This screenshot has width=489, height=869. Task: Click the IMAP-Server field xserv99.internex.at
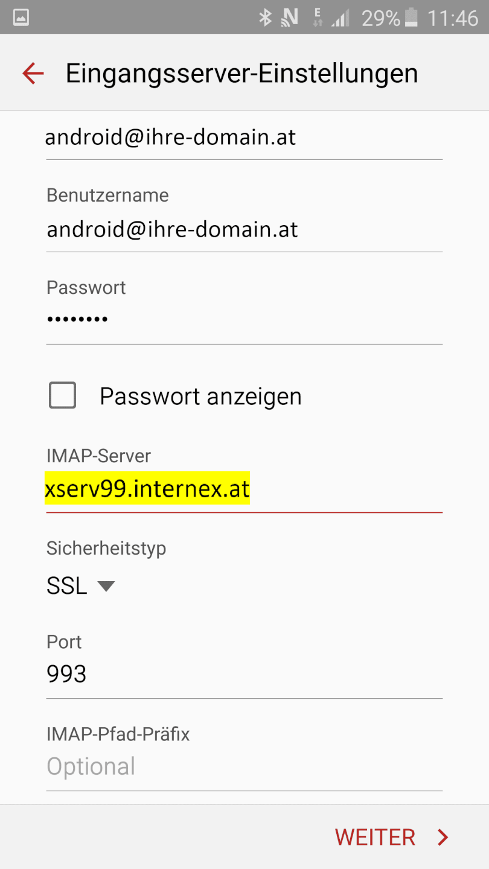tap(244, 489)
